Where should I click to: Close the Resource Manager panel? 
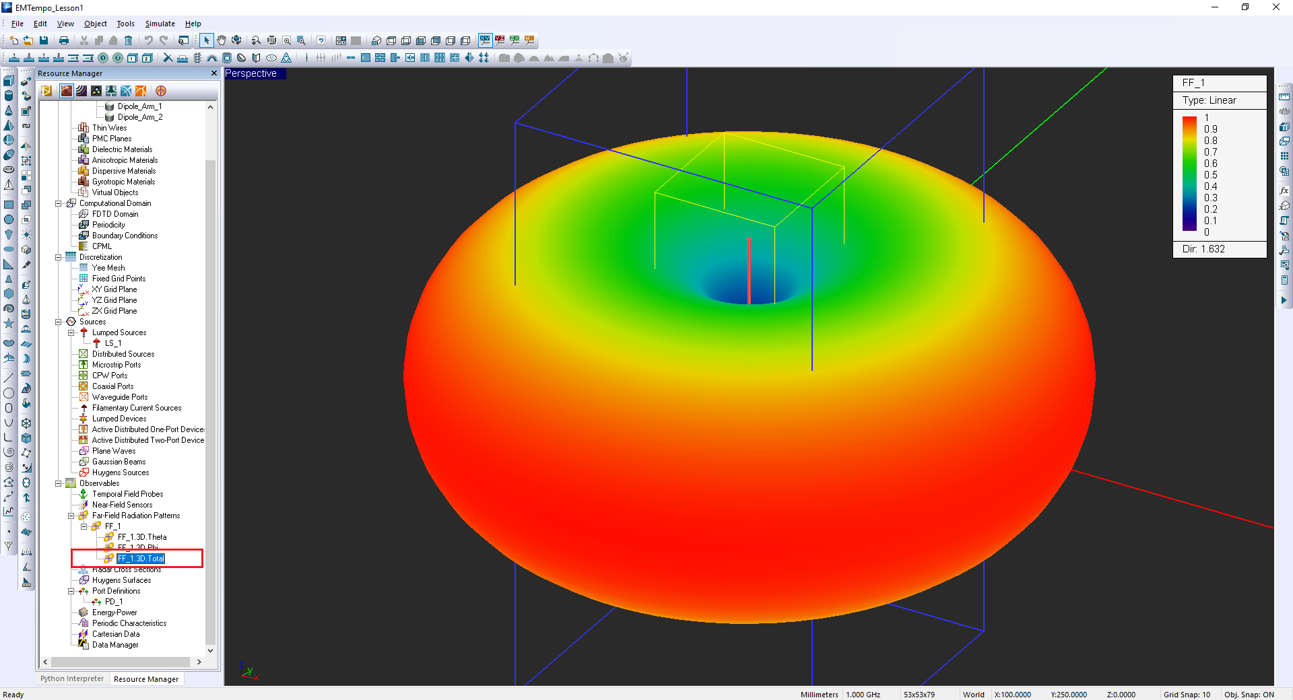[x=214, y=73]
